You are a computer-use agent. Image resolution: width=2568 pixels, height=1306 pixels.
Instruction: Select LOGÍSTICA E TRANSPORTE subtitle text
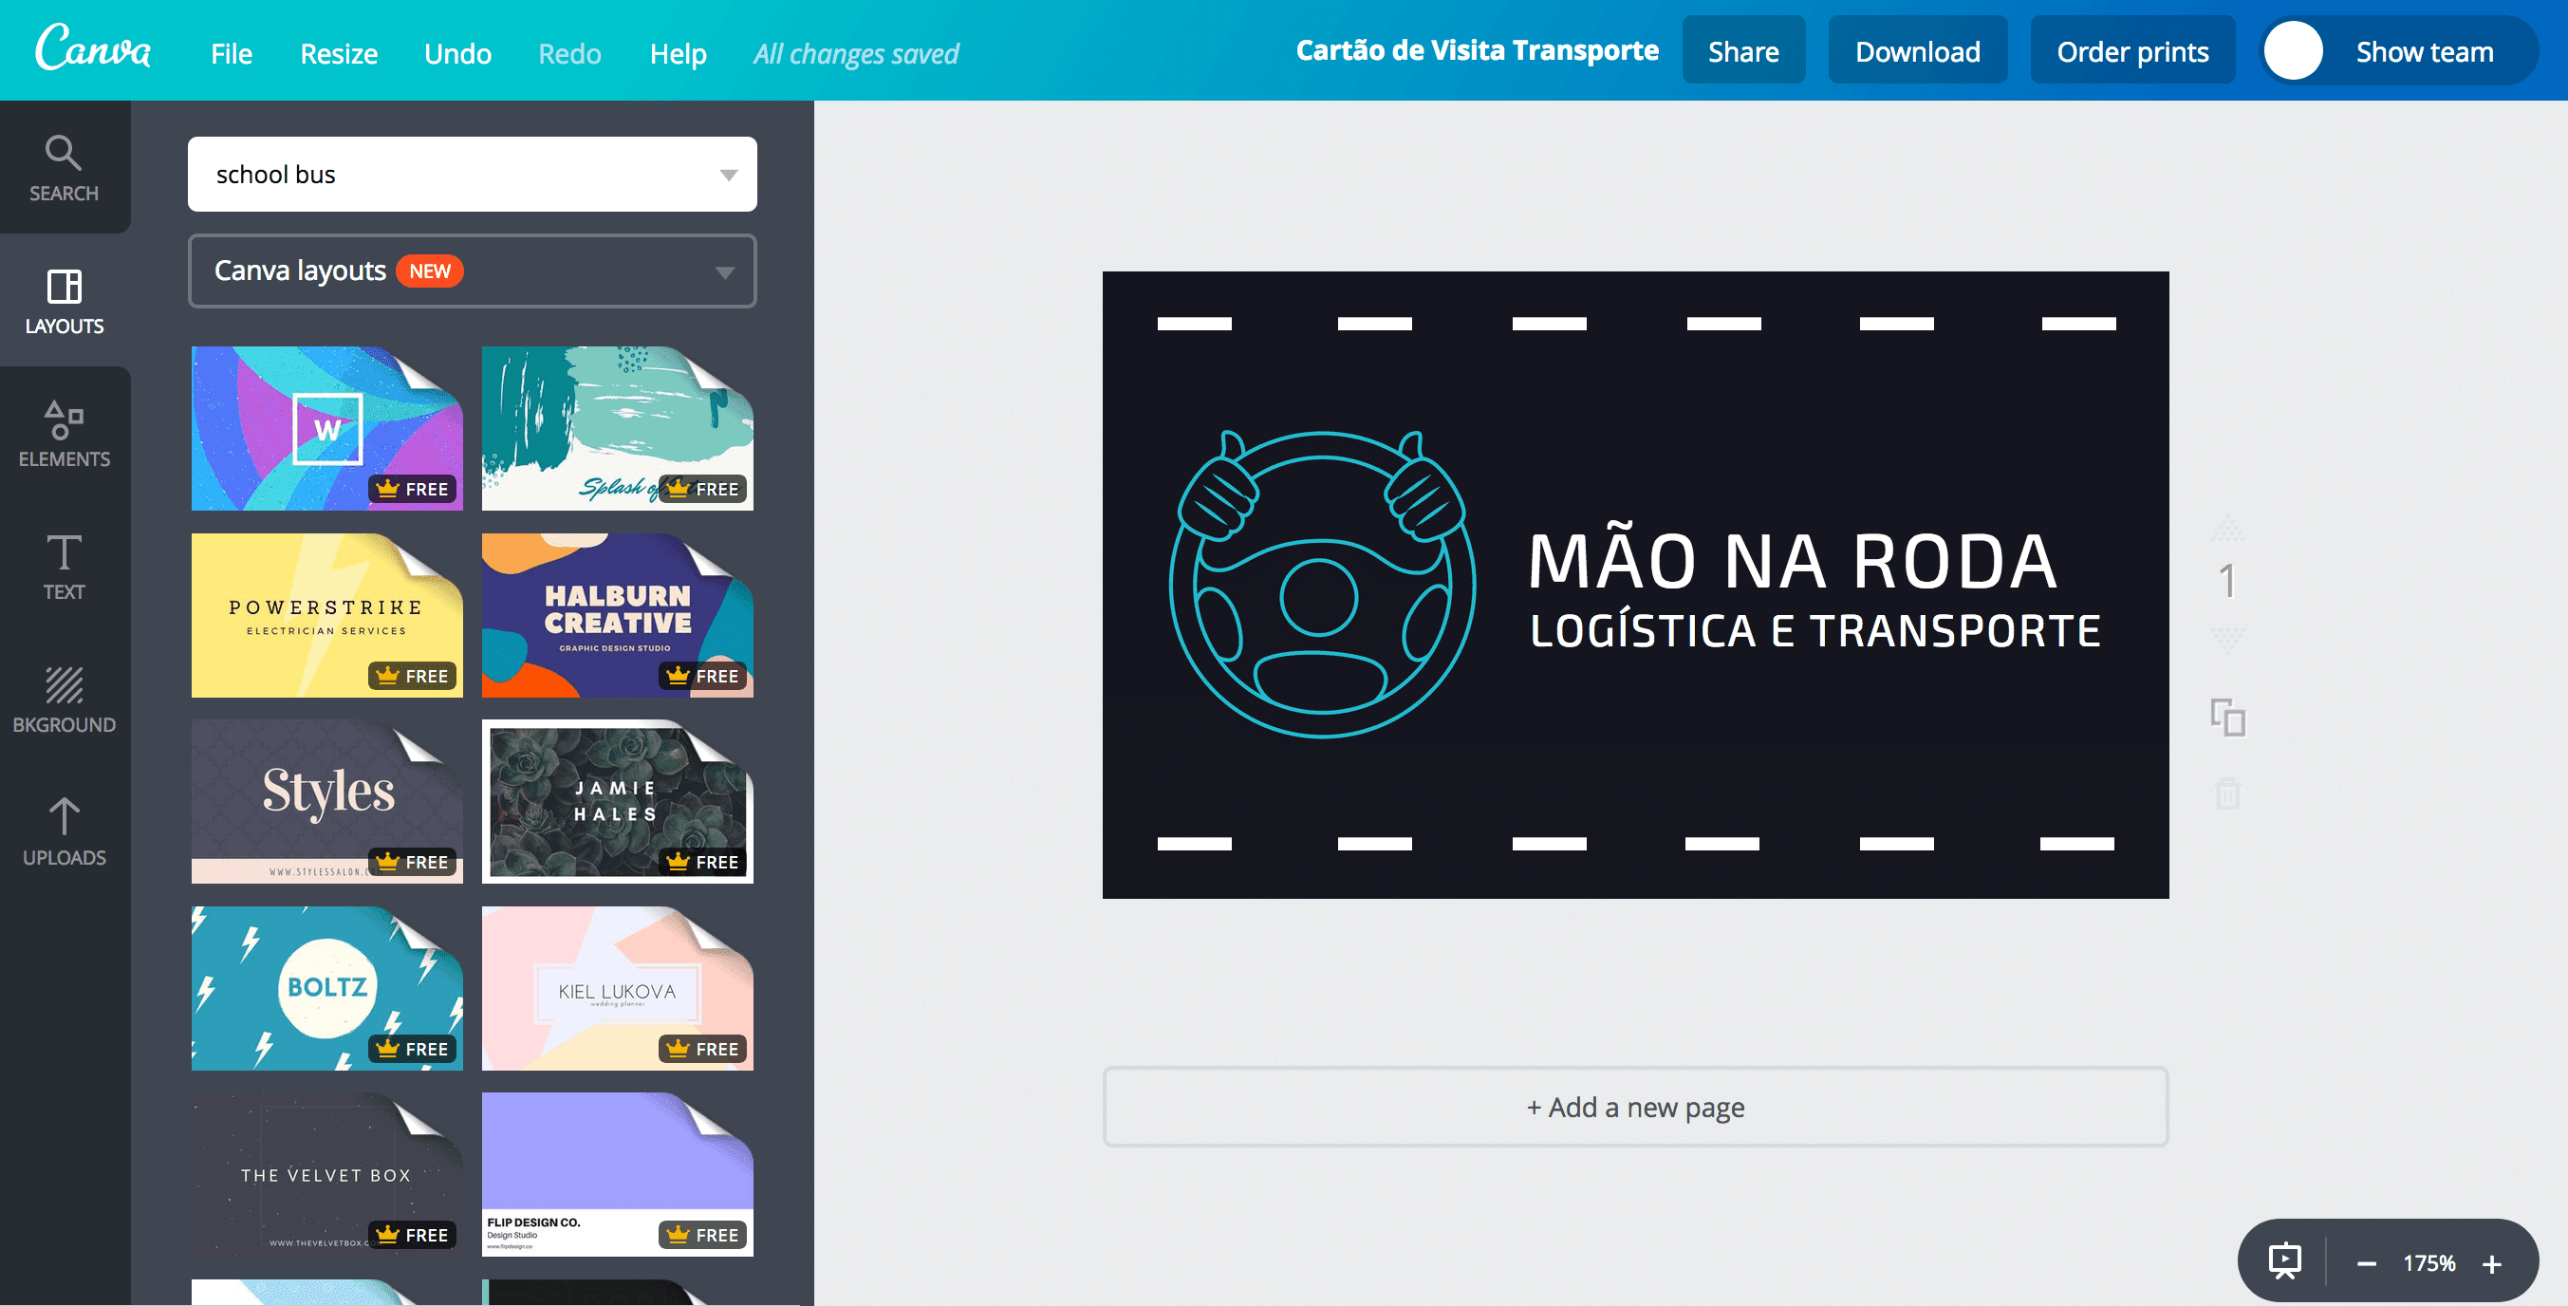(x=1815, y=630)
